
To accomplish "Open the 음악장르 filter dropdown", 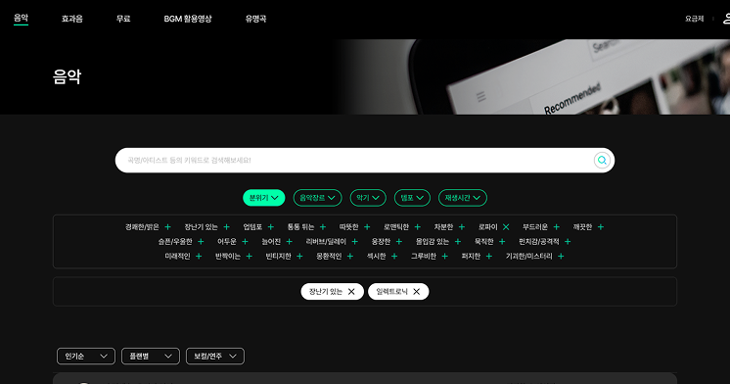I will tap(317, 198).
